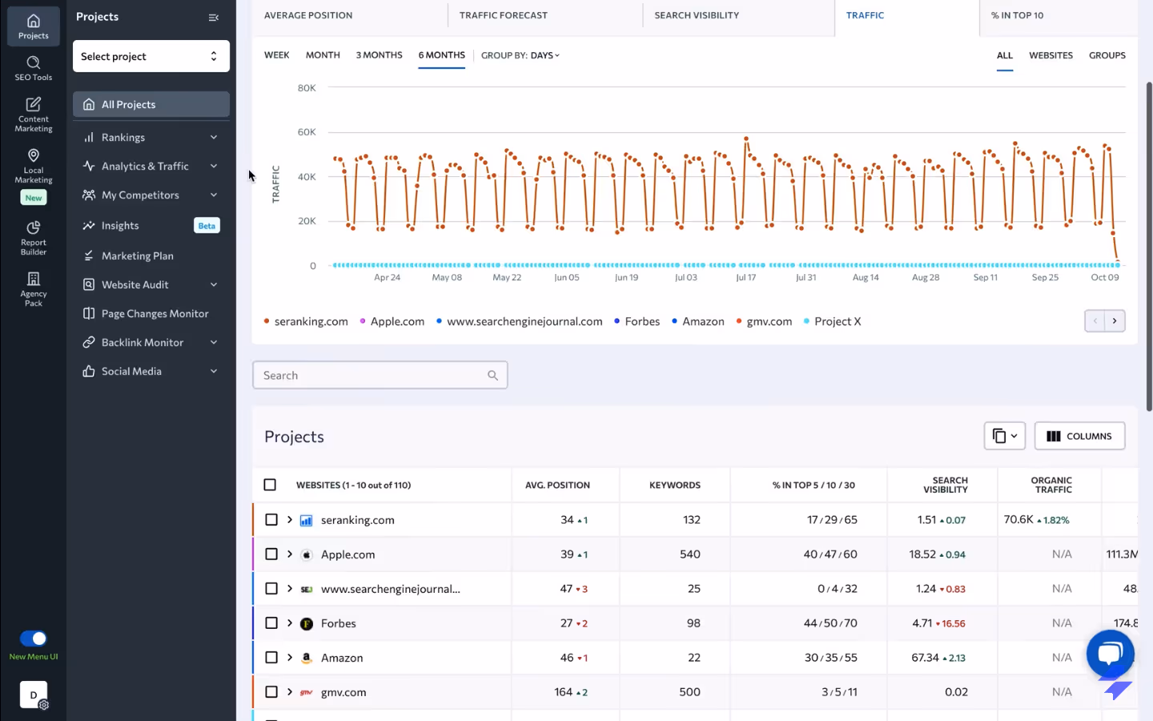Image resolution: width=1153 pixels, height=721 pixels.
Task: Check the gmv.com row checkbox
Action: click(x=271, y=692)
